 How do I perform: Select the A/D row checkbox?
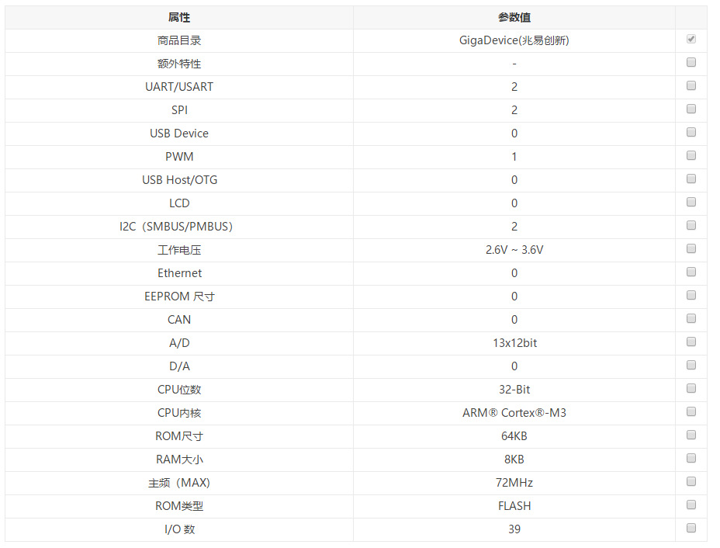point(691,342)
